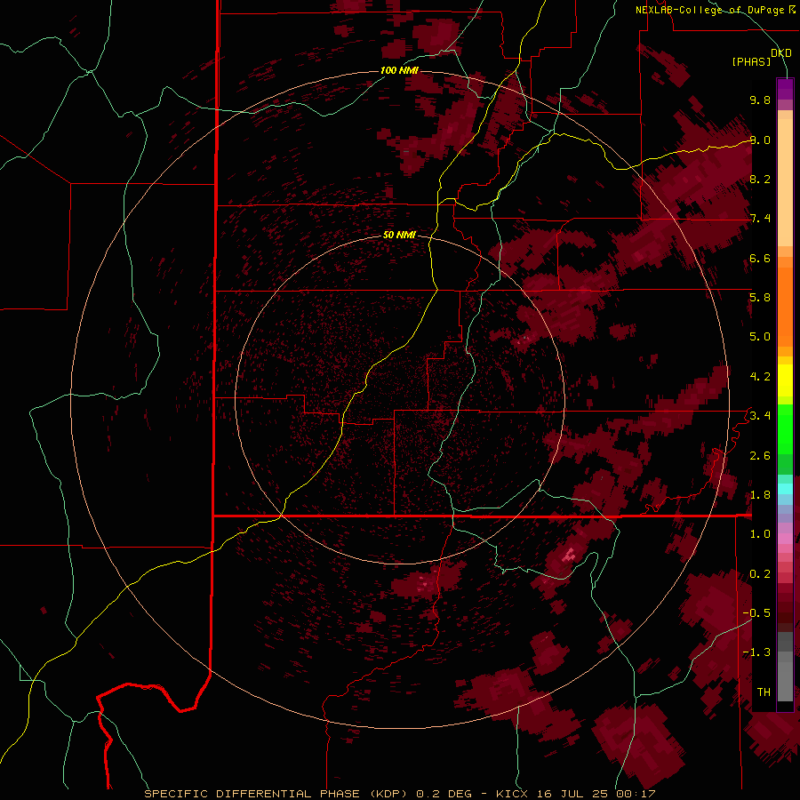Pick the pink band of the color bar
This screenshot has height=800, width=800.
[x=785, y=539]
